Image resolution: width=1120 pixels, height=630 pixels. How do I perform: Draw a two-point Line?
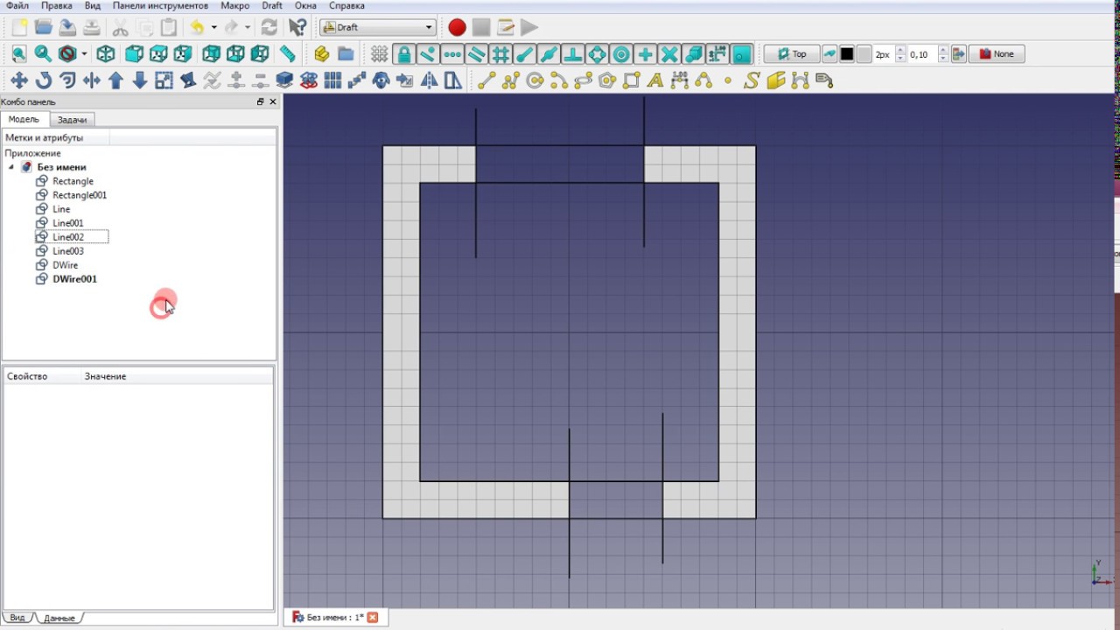486,80
